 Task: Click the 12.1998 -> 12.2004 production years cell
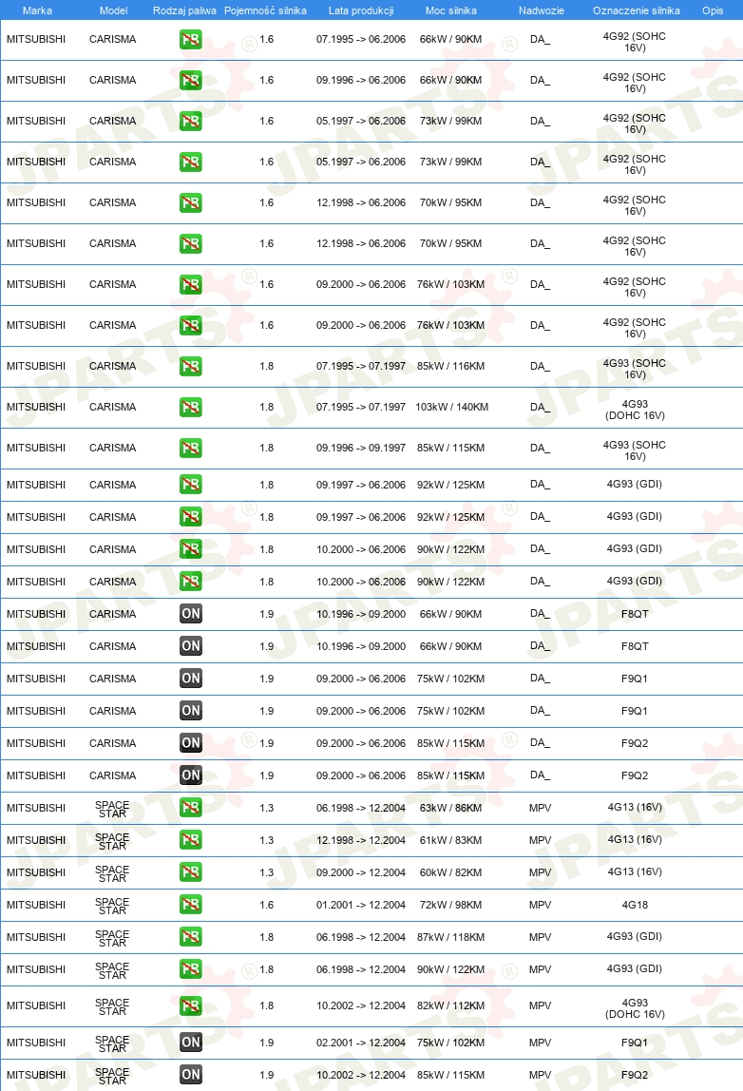click(x=361, y=840)
